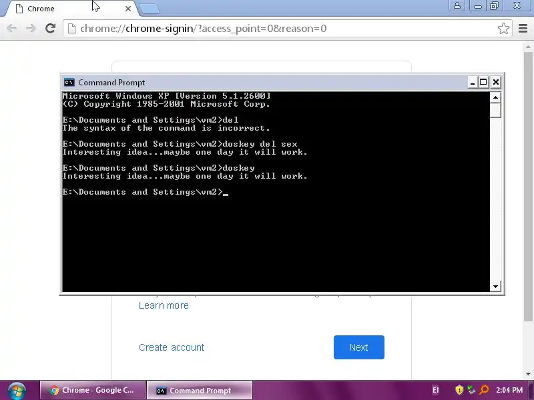
Task: Click the 2:04 PM taskbar clock
Action: coord(509,390)
